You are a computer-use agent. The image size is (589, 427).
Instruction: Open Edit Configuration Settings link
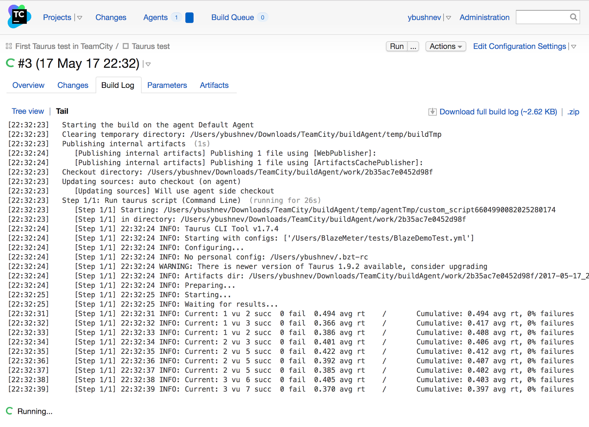pyautogui.click(x=519, y=46)
